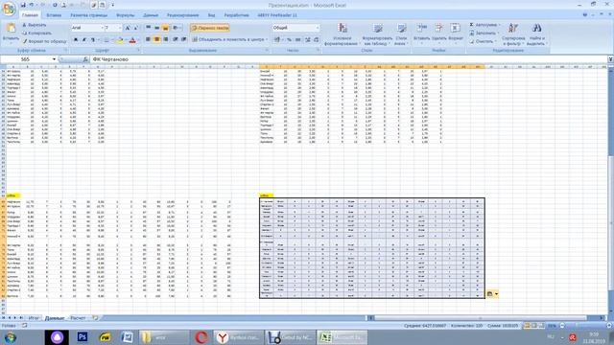614x345 pixels.
Task: Switch to Разметка страницы tab
Action: tap(88, 15)
